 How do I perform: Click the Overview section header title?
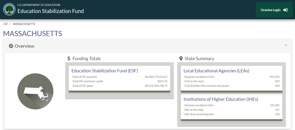click(x=24, y=46)
